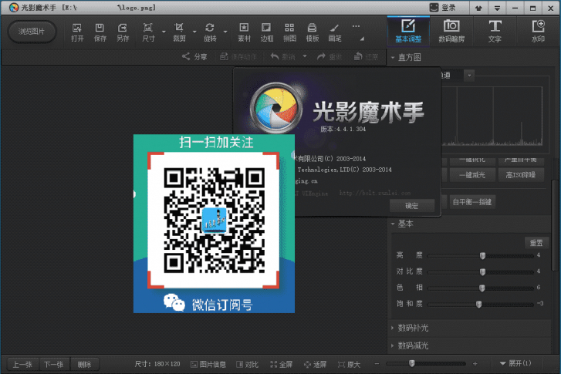Viewport: 561px width, 374px height.
Task: Click the zoom slider handle
Action: pos(411,363)
